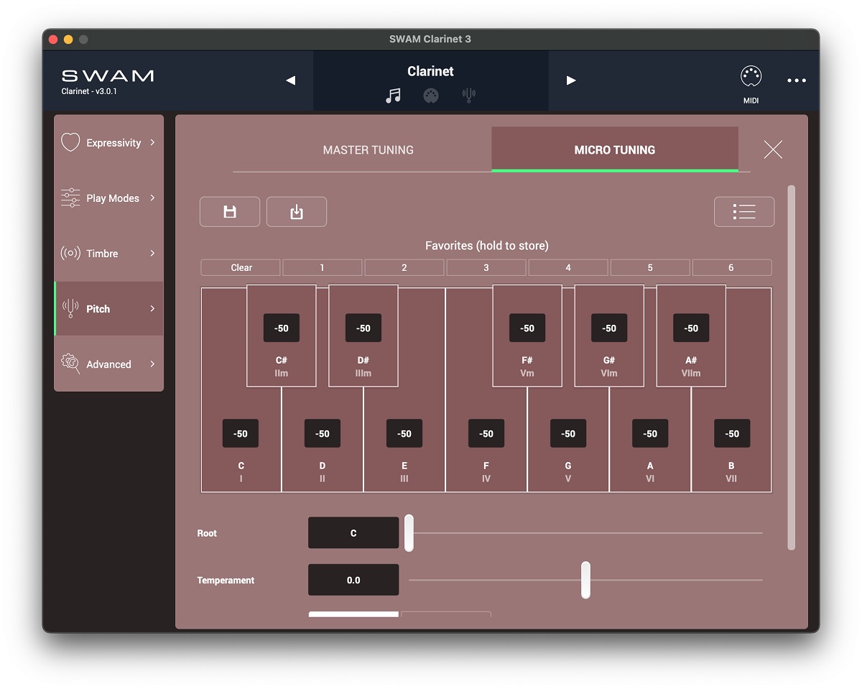The width and height of the screenshot is (862, 689).
Task: Open the three-dots more options menu
Action: click(797, 80)
